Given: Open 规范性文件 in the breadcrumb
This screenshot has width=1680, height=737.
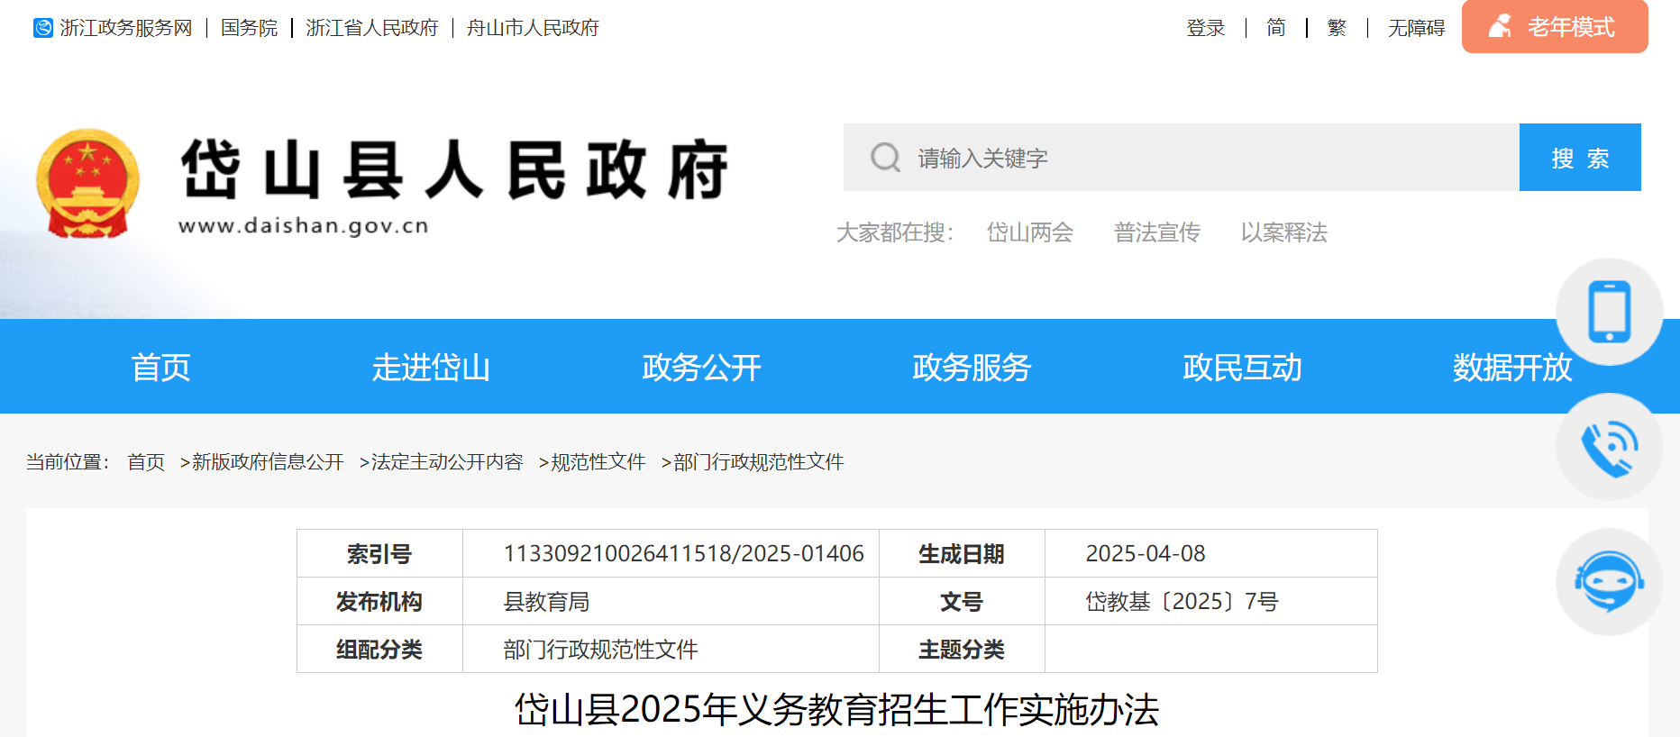Looking at the screenshot, I should click(598, 462).
